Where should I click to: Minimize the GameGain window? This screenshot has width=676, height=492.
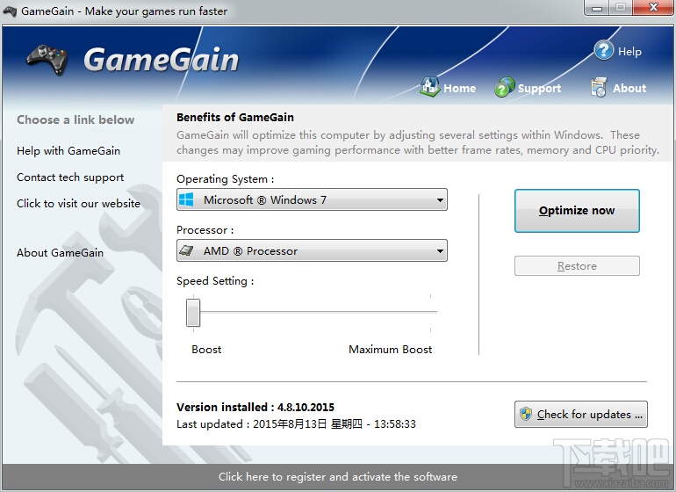[x=597, y=8]
